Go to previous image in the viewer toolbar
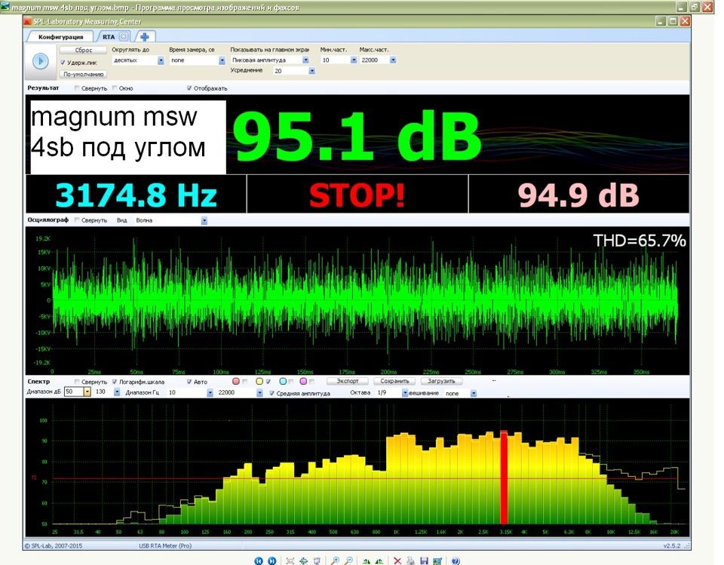The height and width of the screenshot is (565, 724). coord(259,560)
